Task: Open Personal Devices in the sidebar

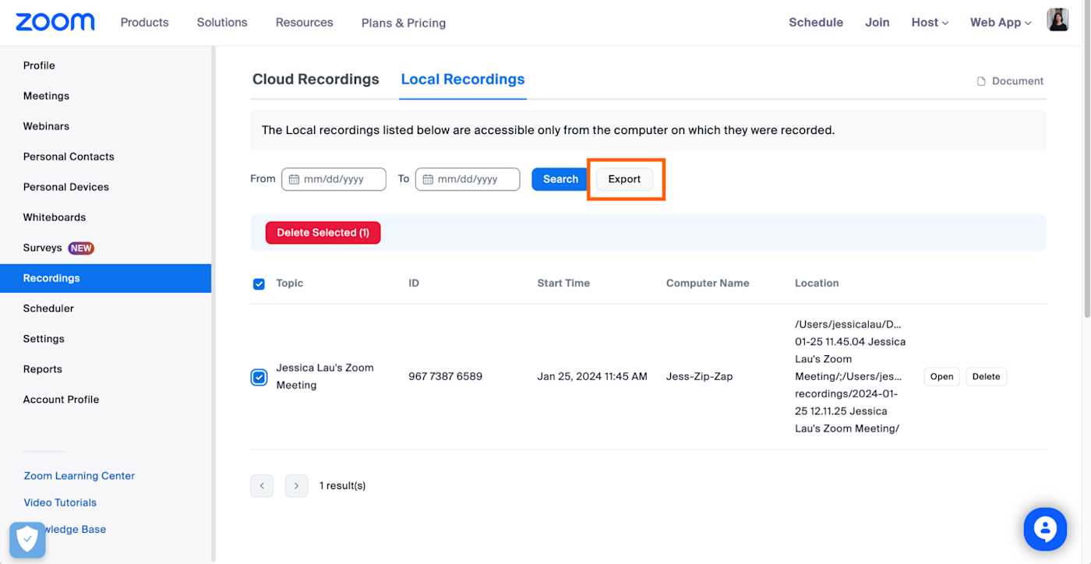Action: pos(66,187)
